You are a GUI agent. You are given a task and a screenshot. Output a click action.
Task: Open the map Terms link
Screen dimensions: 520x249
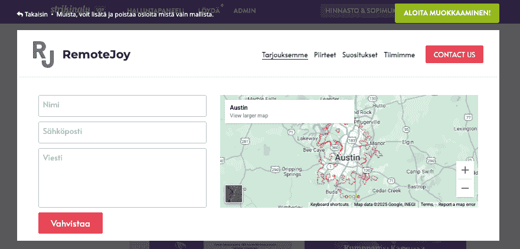click(x=427, y=205)
